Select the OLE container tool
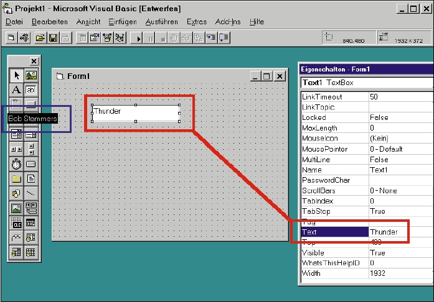434x302 pixels. (x=16, y=222)
